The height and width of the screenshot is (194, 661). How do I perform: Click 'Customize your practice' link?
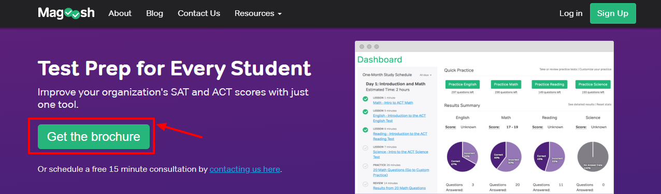click(595, 69)
